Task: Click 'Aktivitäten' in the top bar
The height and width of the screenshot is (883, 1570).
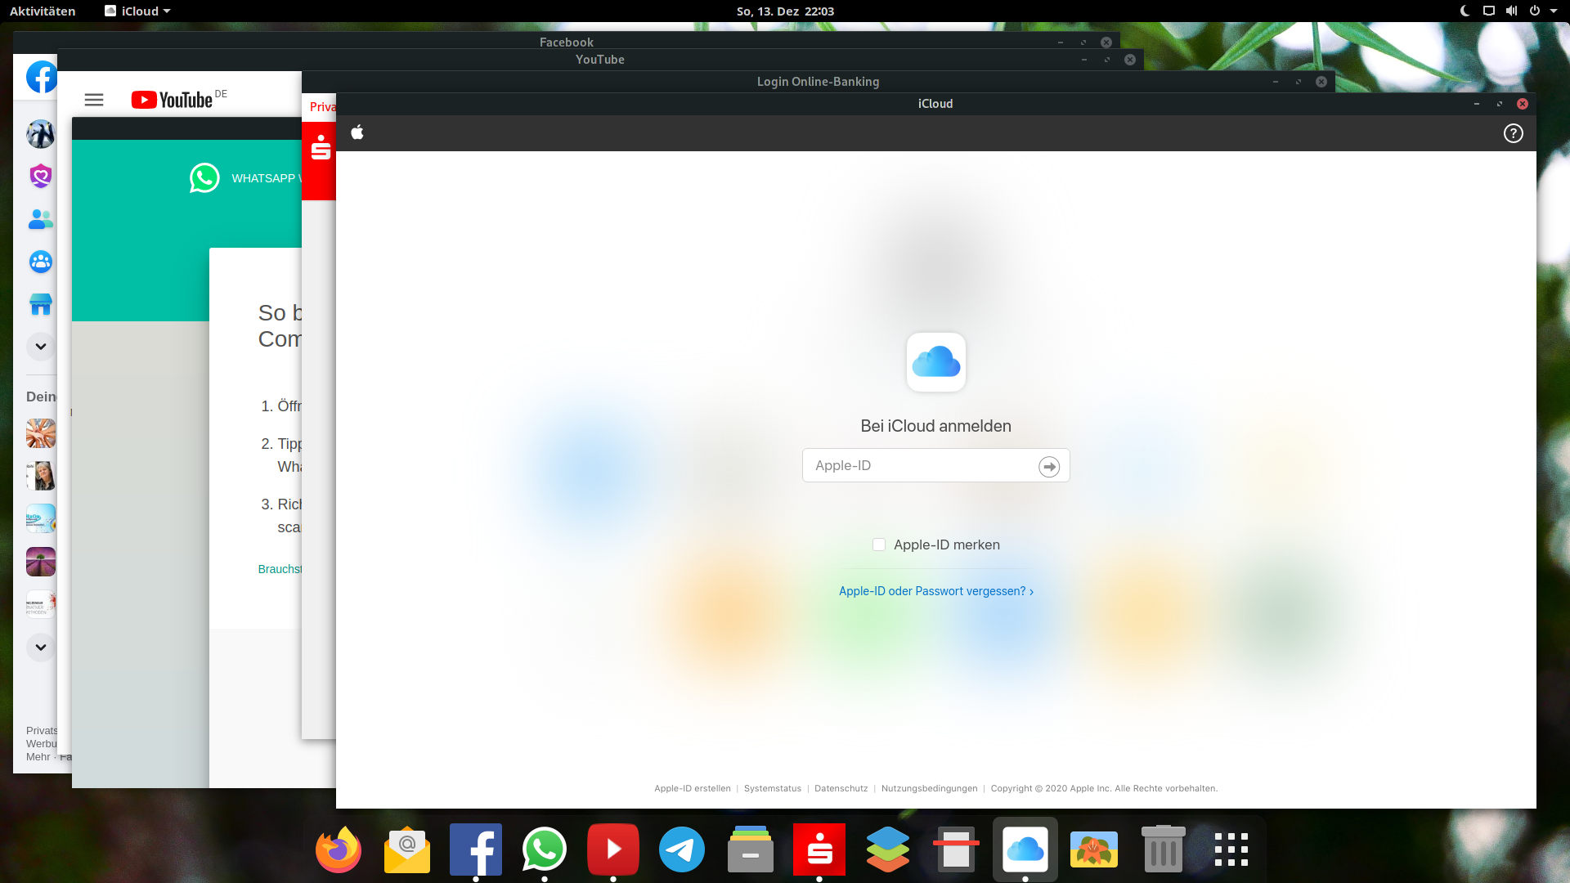Action: tap(43, 11)
